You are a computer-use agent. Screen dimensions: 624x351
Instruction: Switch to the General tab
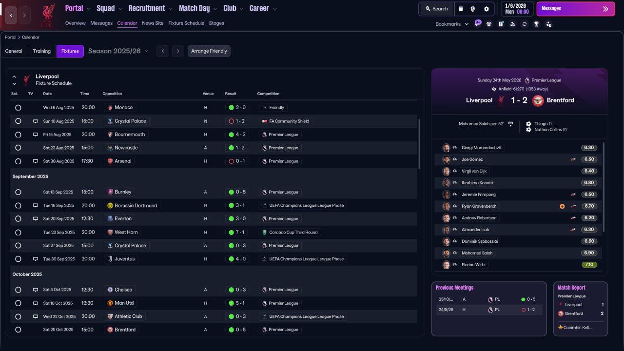(14, 51)
